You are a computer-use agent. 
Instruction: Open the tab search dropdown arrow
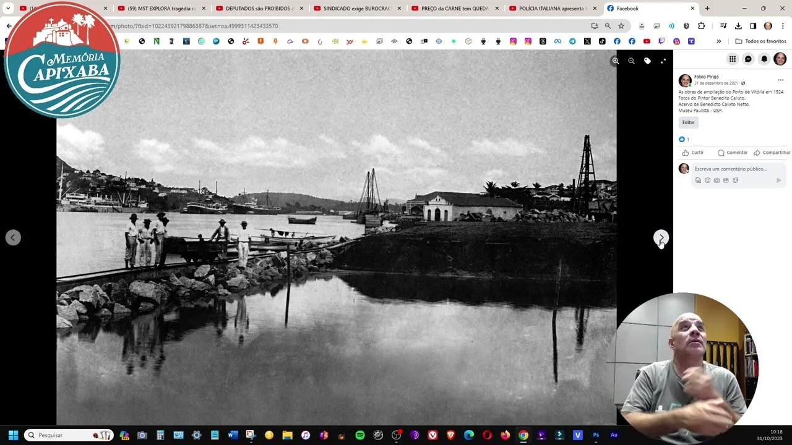click(x=8, y=9)
